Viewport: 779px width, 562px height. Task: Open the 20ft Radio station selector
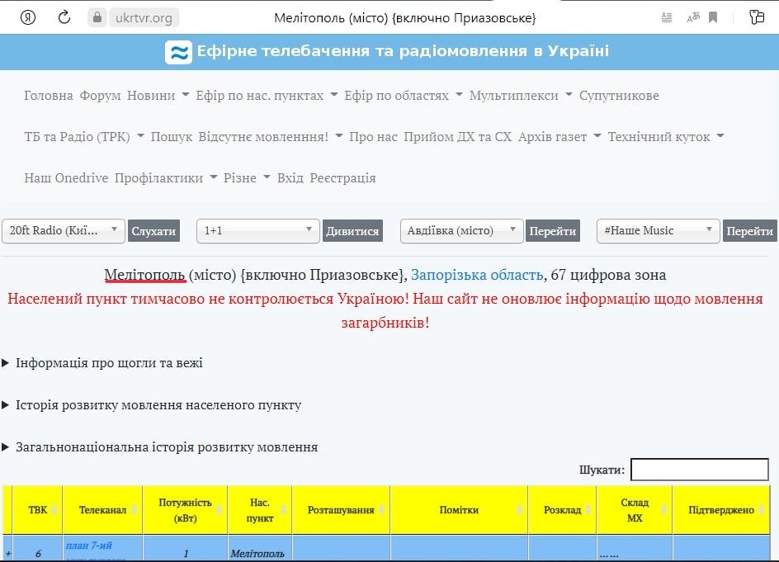(64, 231)
